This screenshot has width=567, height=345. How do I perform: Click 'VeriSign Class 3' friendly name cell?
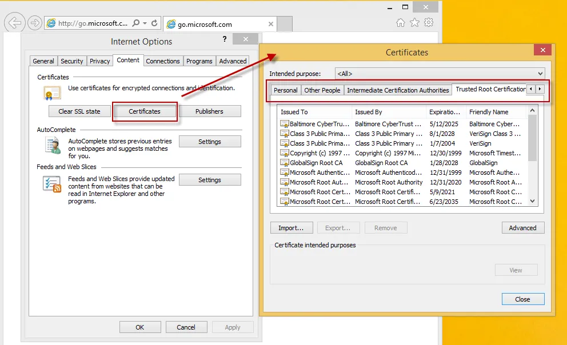coord(495,134)
